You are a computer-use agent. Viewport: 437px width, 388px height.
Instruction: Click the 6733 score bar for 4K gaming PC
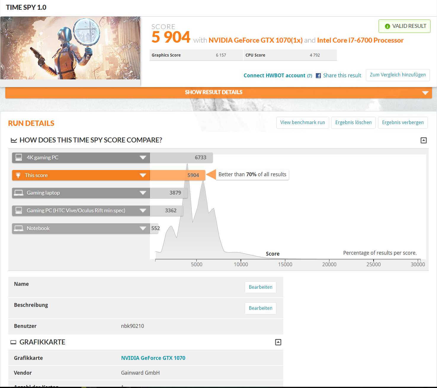point(181,158)
